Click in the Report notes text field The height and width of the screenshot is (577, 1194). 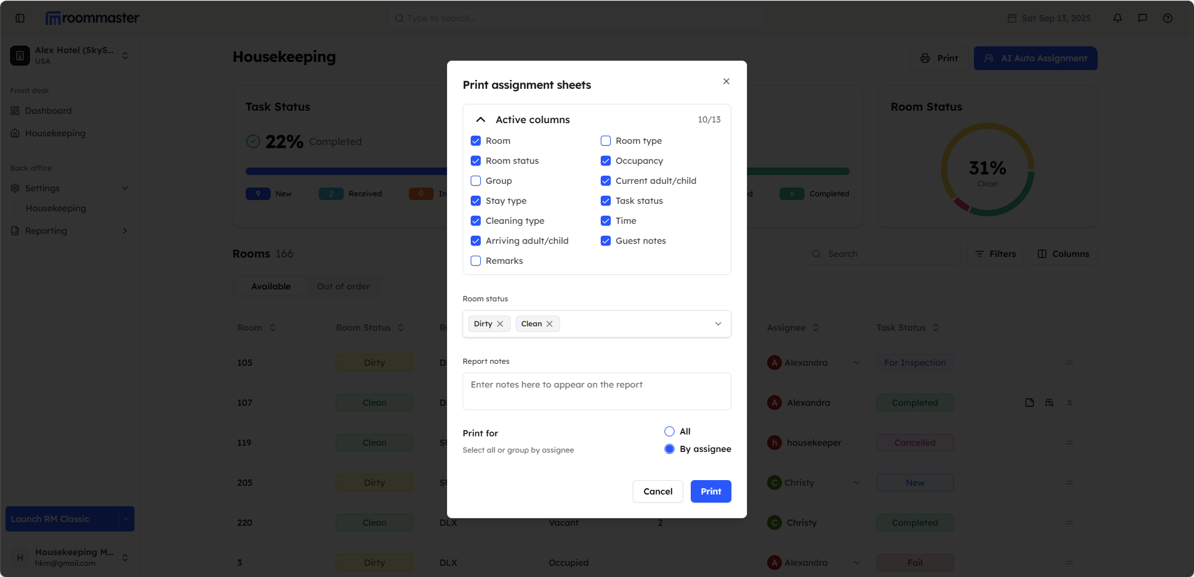pos(596,391)
